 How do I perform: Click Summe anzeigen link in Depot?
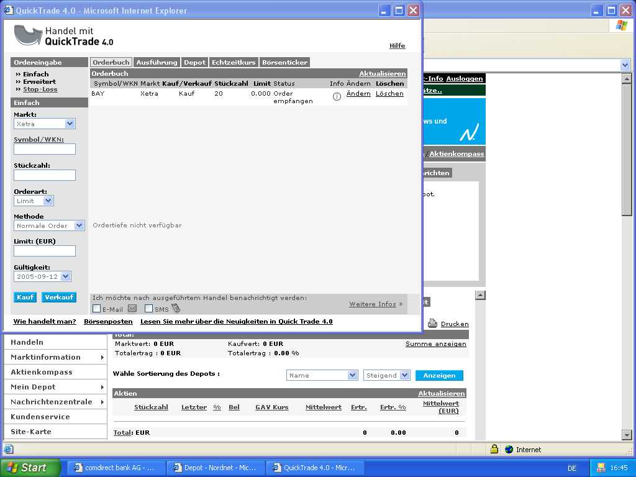click(435, 343)
